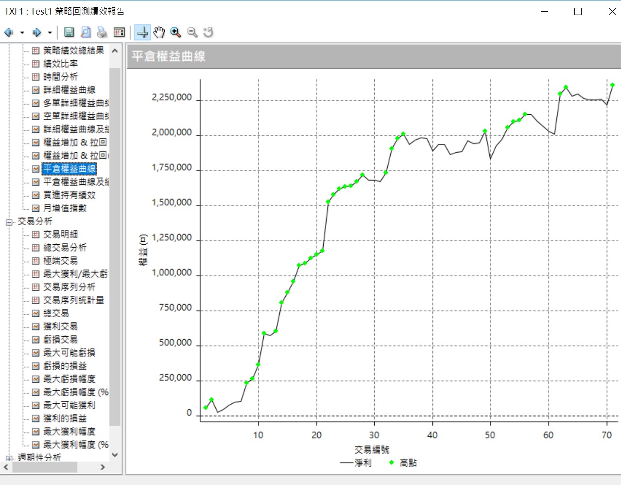Select the crosshair pointer tool
The height and width of the screenshot is (485, 621).
click(x=142, y=32)
